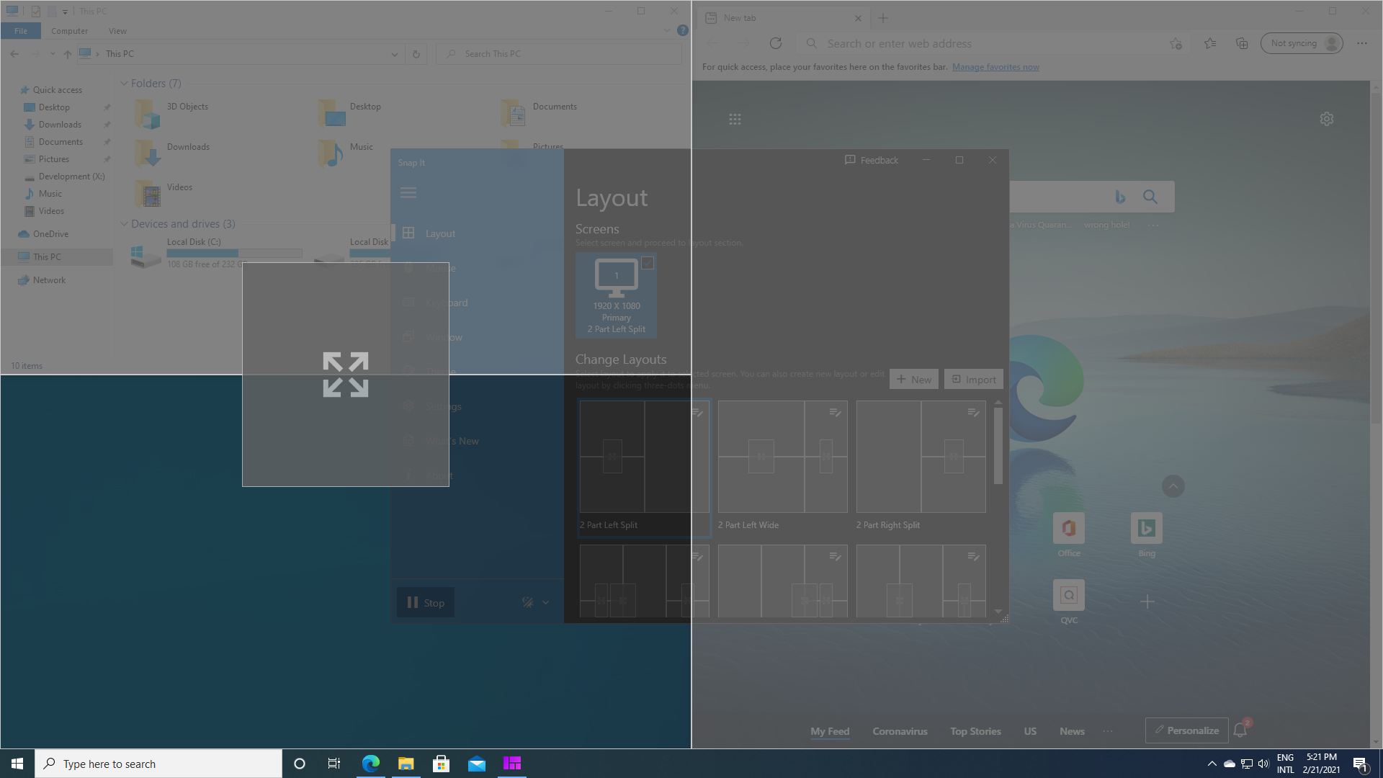Unpin Pictures from Quick access

click(x=107, y=158)
